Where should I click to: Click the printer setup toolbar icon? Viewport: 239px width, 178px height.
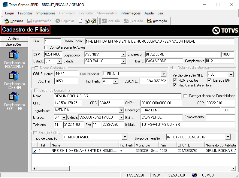click(x=87, y=21)
